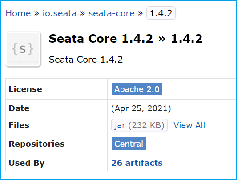Open the 26 artifacts link

click(x=137, y=163)
